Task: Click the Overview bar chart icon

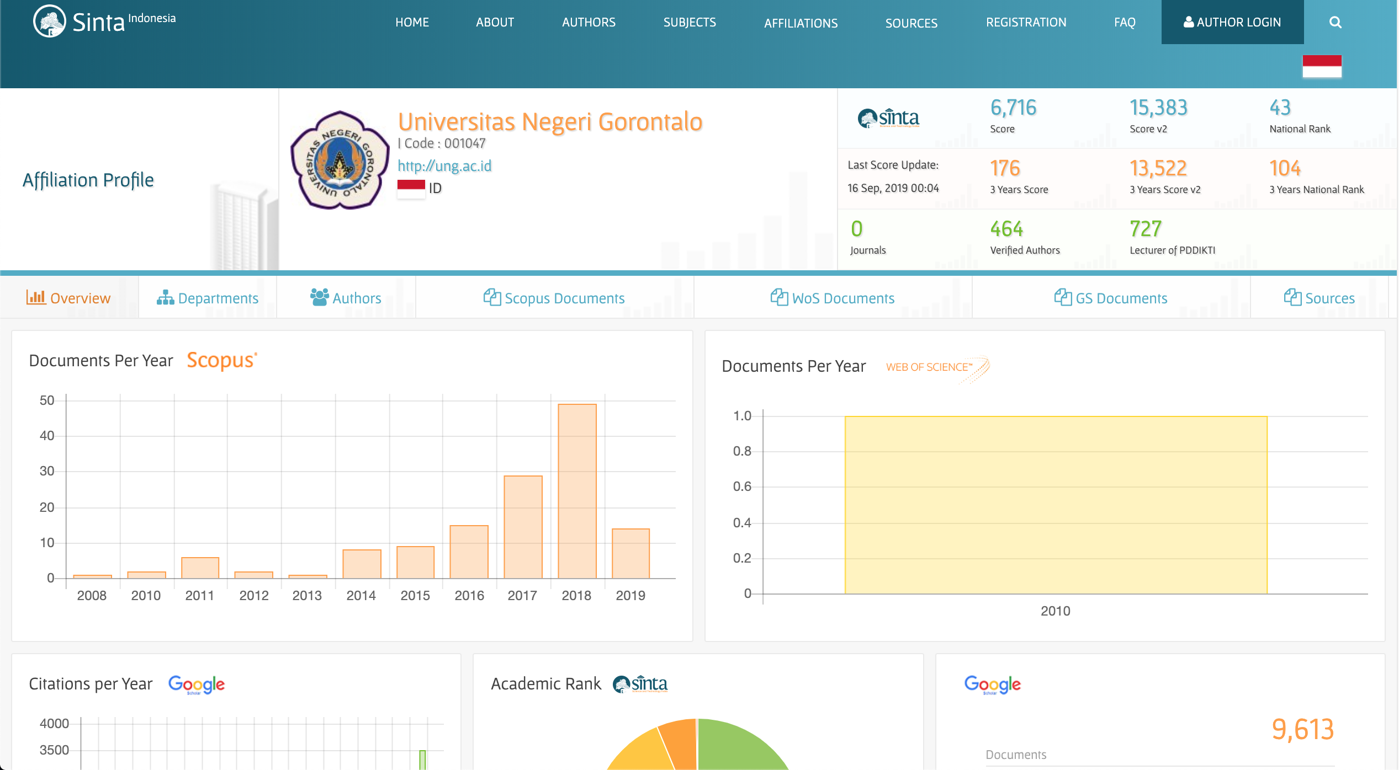Action: click(36, 297)
